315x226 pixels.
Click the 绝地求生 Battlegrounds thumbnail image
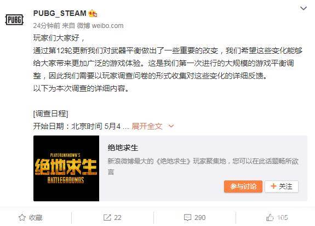click(x=66, y=168)
